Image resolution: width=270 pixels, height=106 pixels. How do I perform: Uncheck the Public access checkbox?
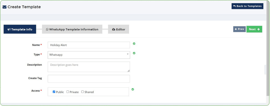pos(54,92)
